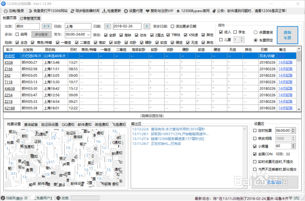The width and height of the screenshot is (305, 201).
Task: Sync server time via 同步服务器时间
Action: tap(85, 11)
